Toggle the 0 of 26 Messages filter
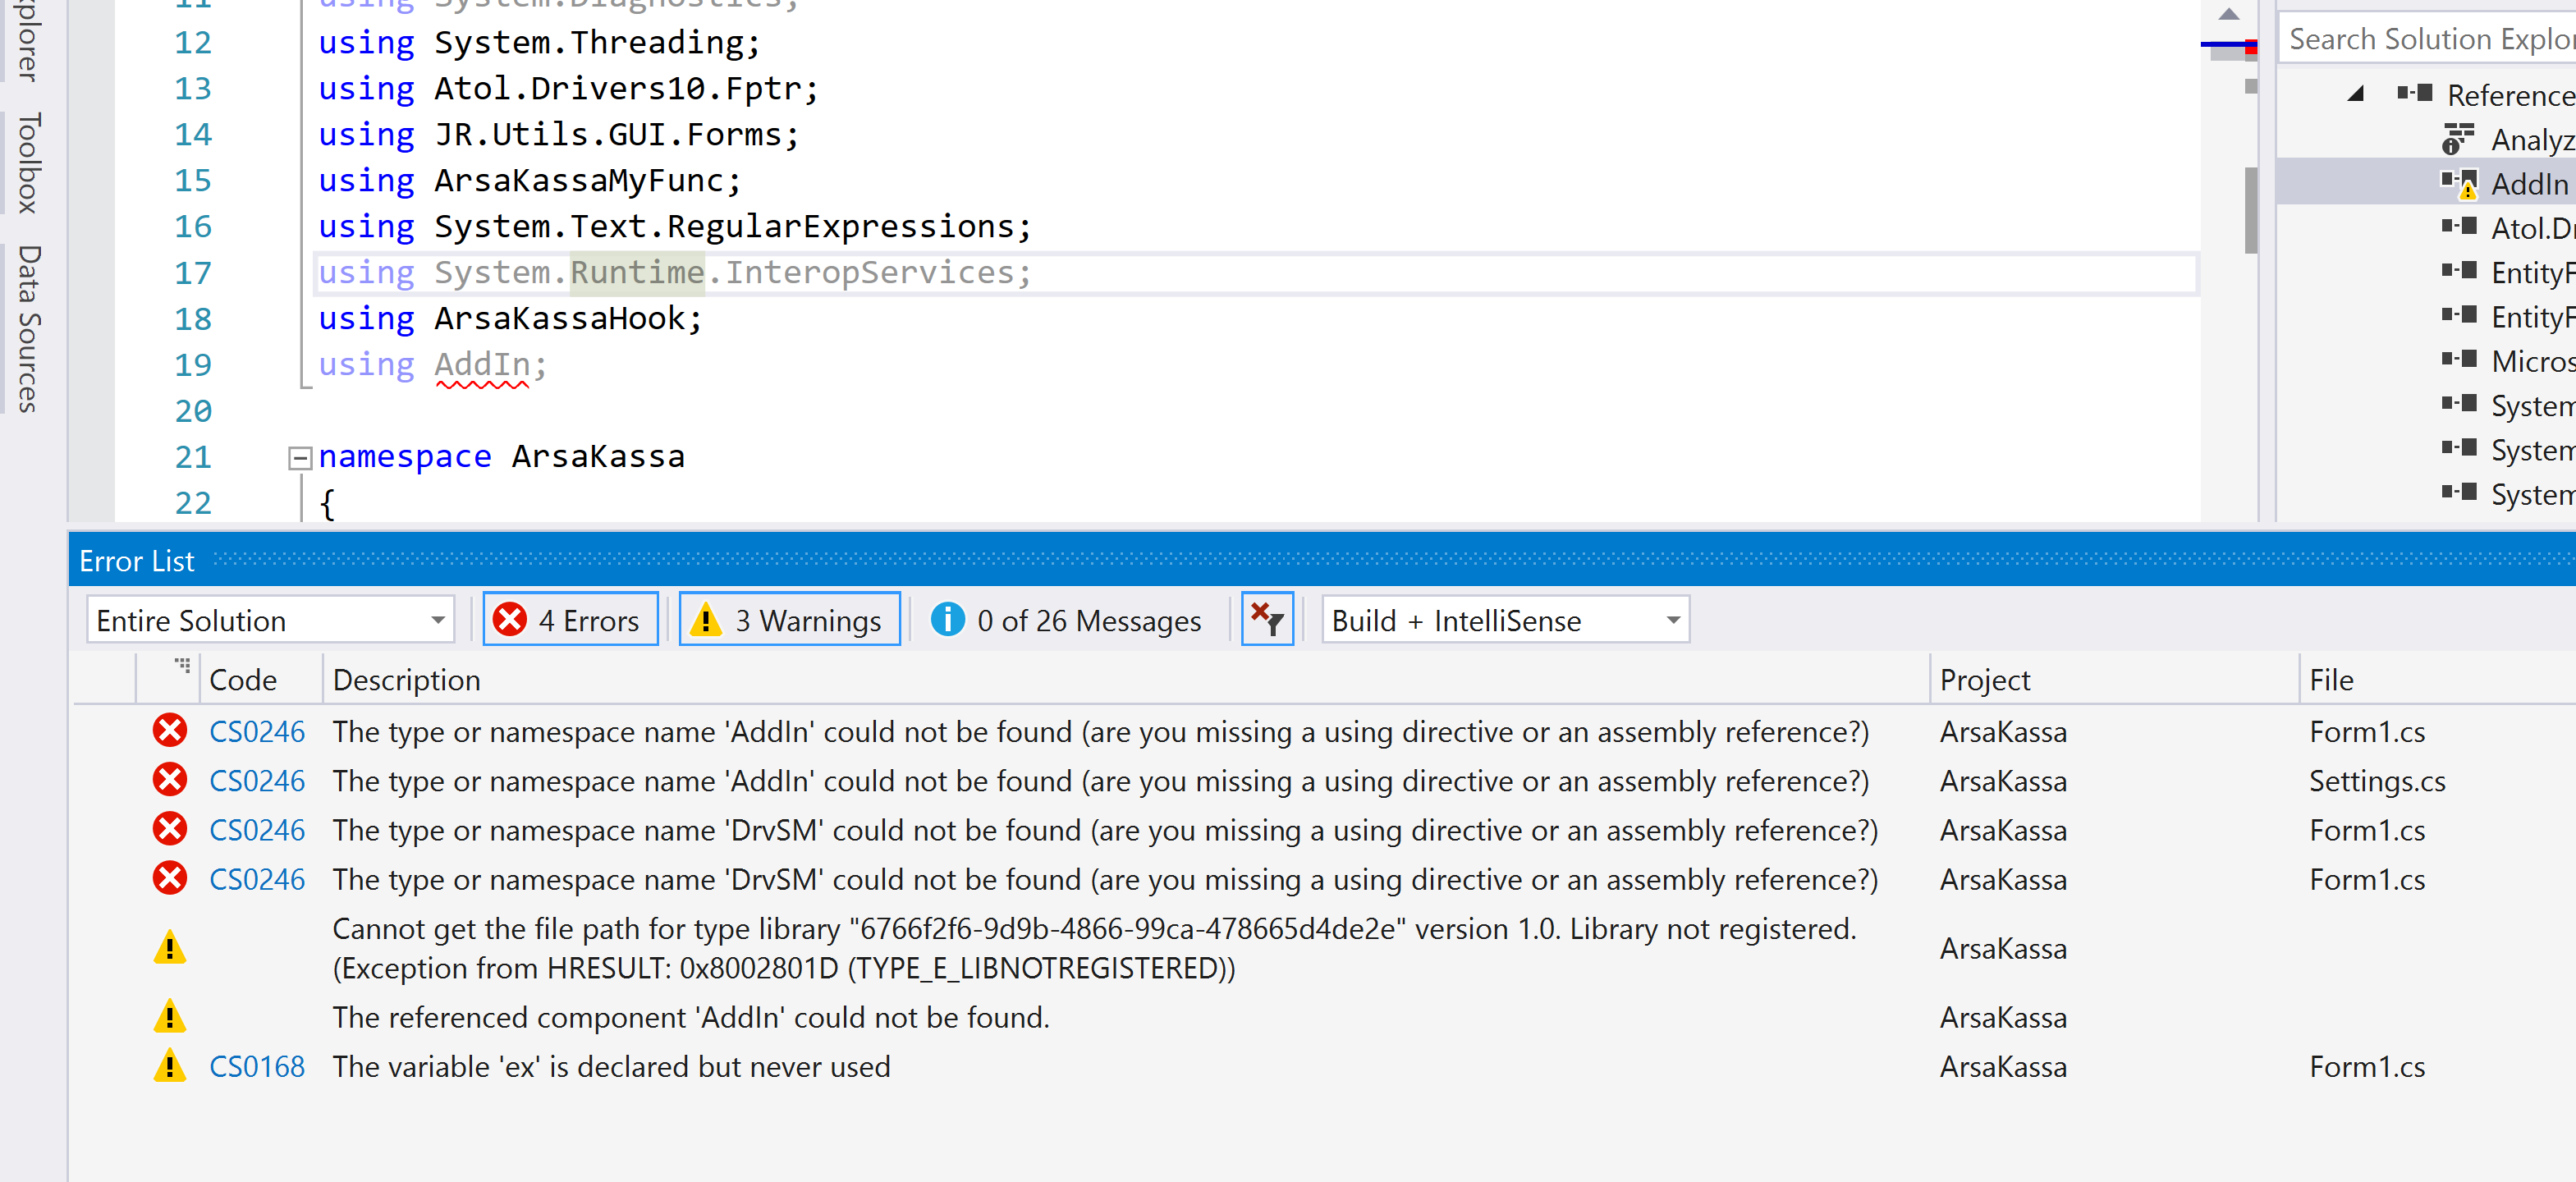The width and height of the screenshot is (2576, 1182). 1066,620
